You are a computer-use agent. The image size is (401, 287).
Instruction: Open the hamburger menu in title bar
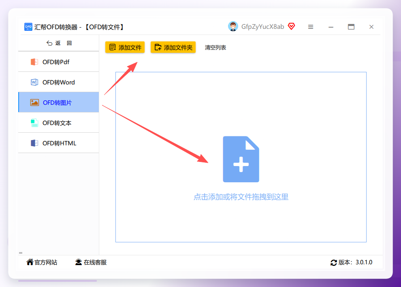(310, 27)
